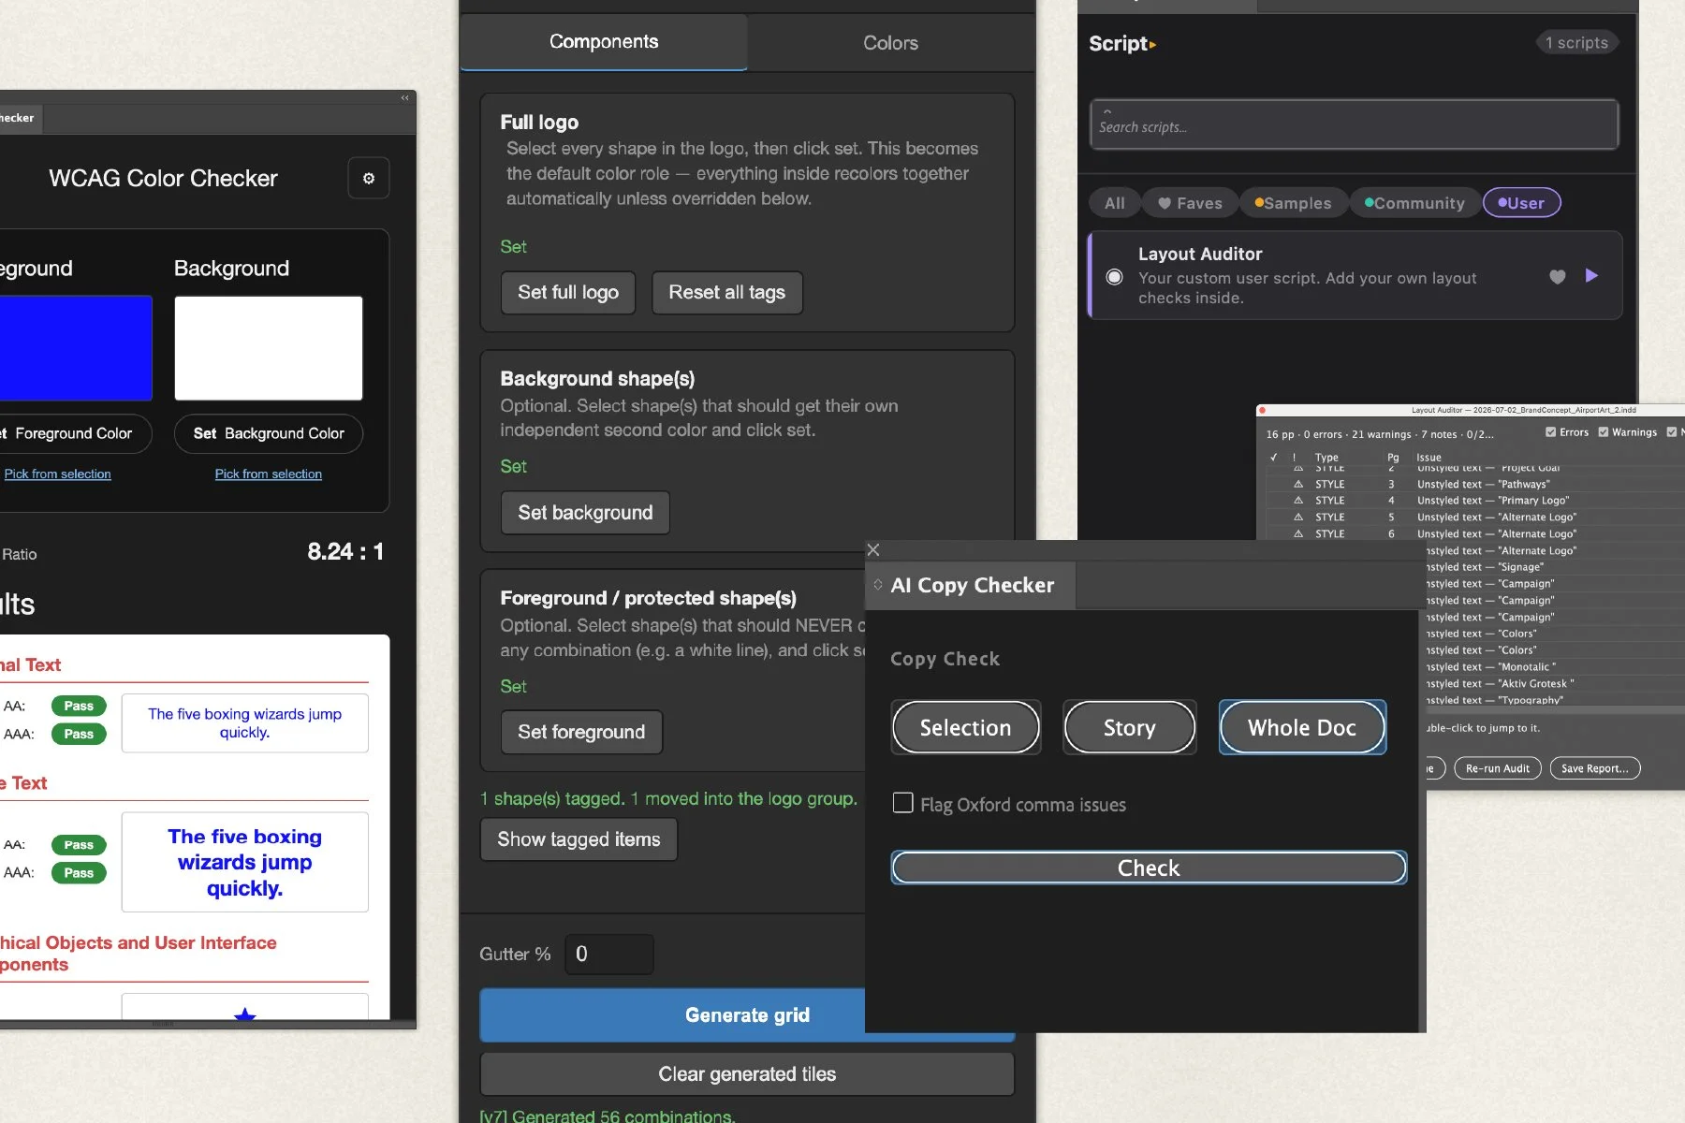
Task: Select the User filter
Action: 1521,203
